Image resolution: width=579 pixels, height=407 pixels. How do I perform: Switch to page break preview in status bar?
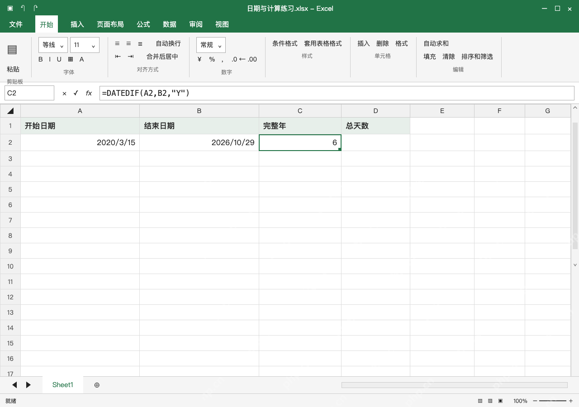pos(500,401)
